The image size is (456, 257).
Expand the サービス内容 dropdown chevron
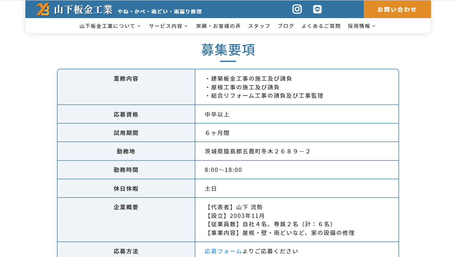(186, 26)
